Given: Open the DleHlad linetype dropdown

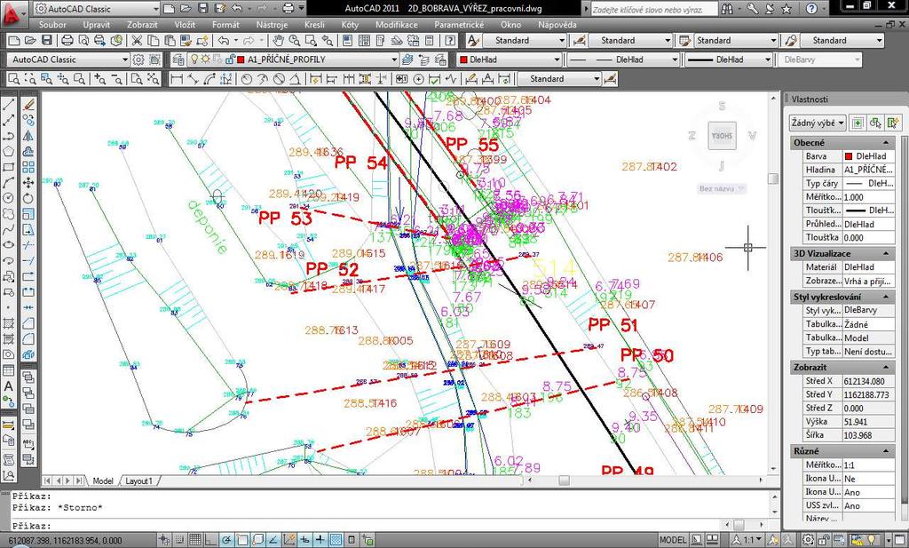Looking at the screenshot, I should tap(622, 60).
